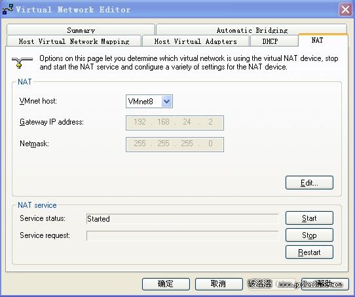355x297 pixels.
Task: Expand the VMnet host dropdown arrow
Action: tap(167, 101)
